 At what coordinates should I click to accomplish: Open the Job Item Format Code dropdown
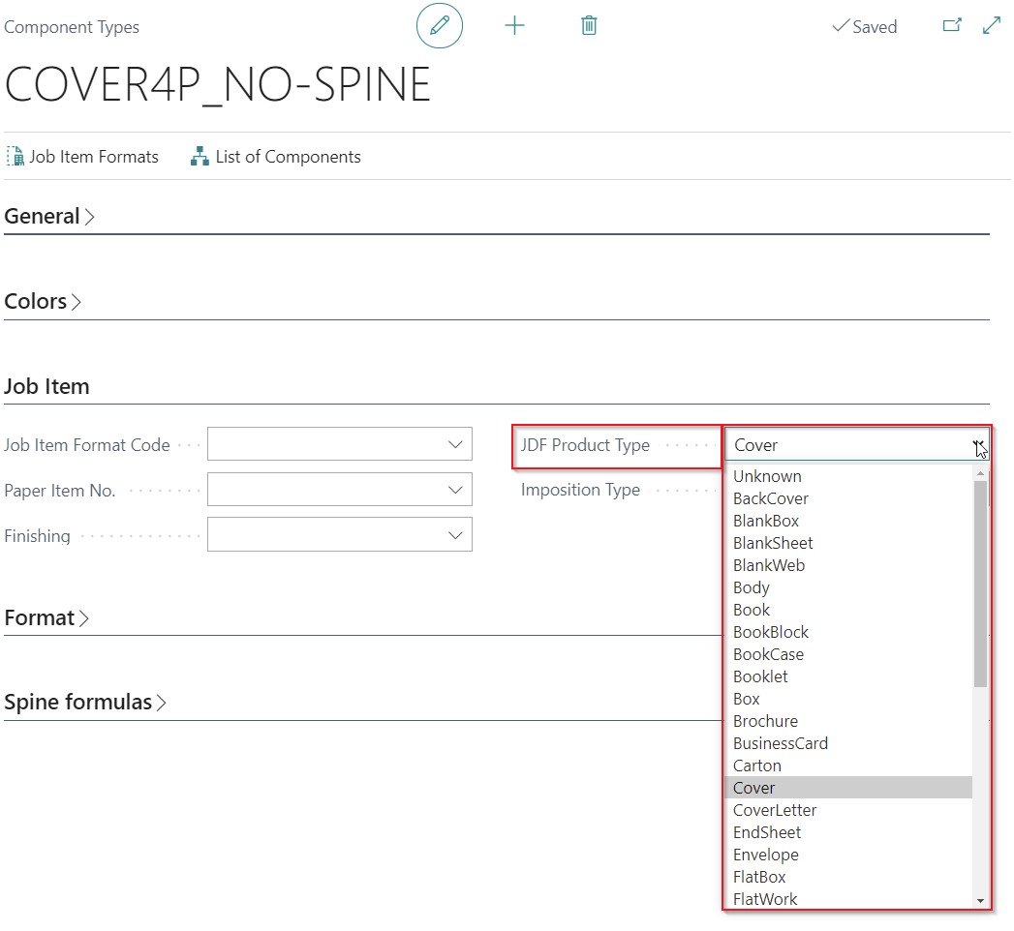tap(455, 444)
